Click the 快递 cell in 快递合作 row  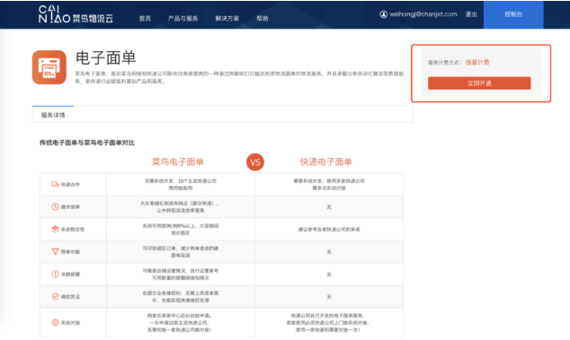pos(329,184)
